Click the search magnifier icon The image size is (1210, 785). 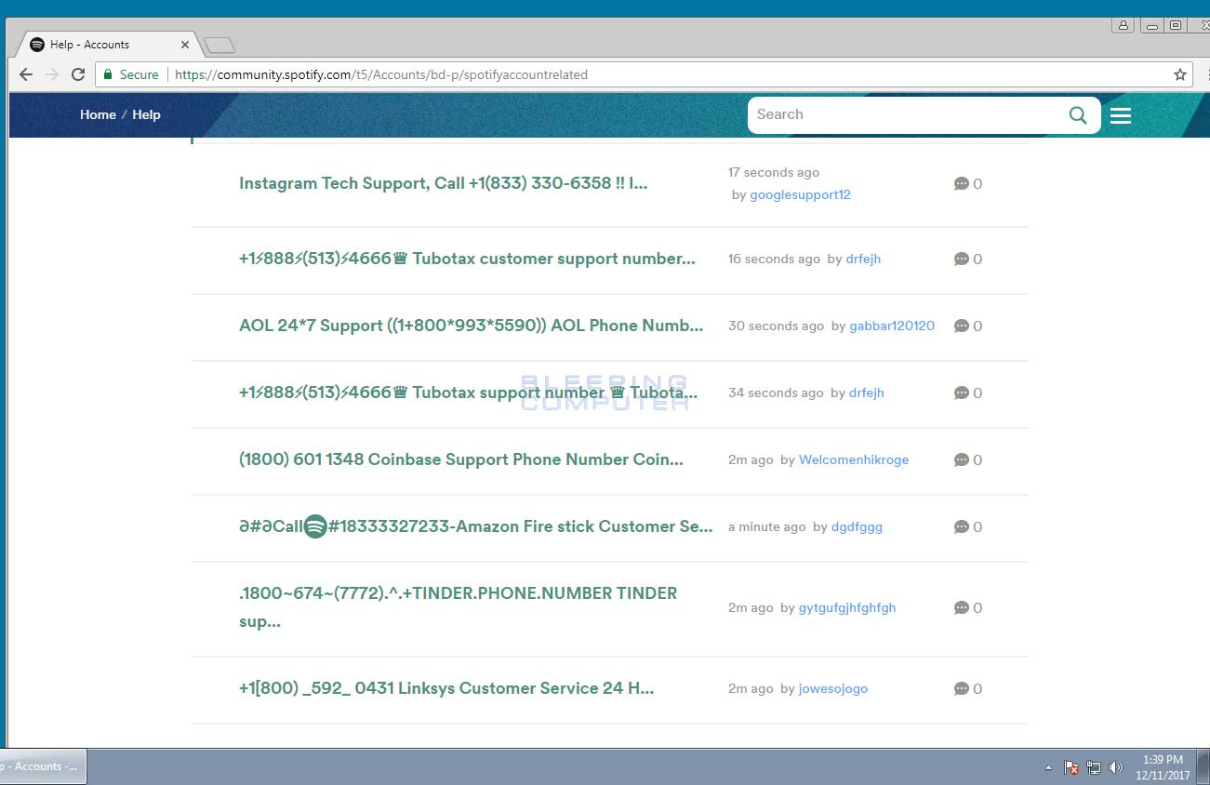click(x=1078, y=114)
